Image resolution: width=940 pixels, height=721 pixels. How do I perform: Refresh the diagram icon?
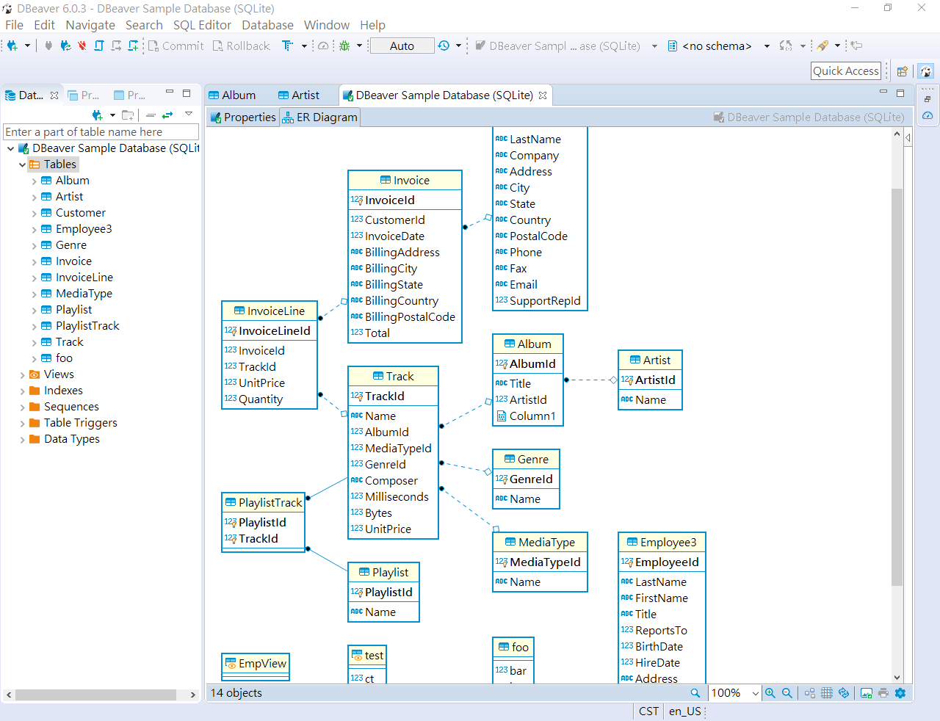point(844,693)
